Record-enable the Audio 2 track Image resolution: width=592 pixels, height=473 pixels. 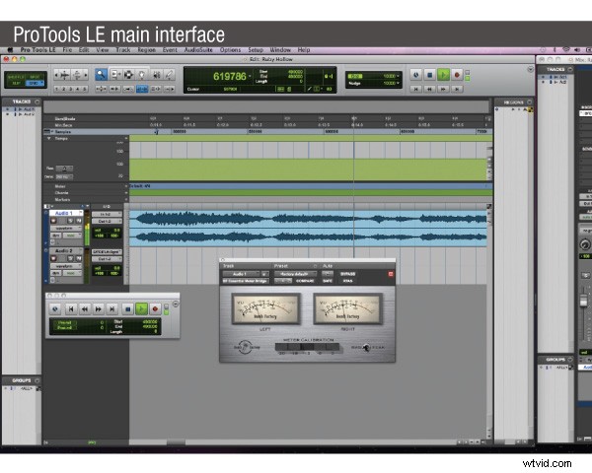[x=53, y=258]
